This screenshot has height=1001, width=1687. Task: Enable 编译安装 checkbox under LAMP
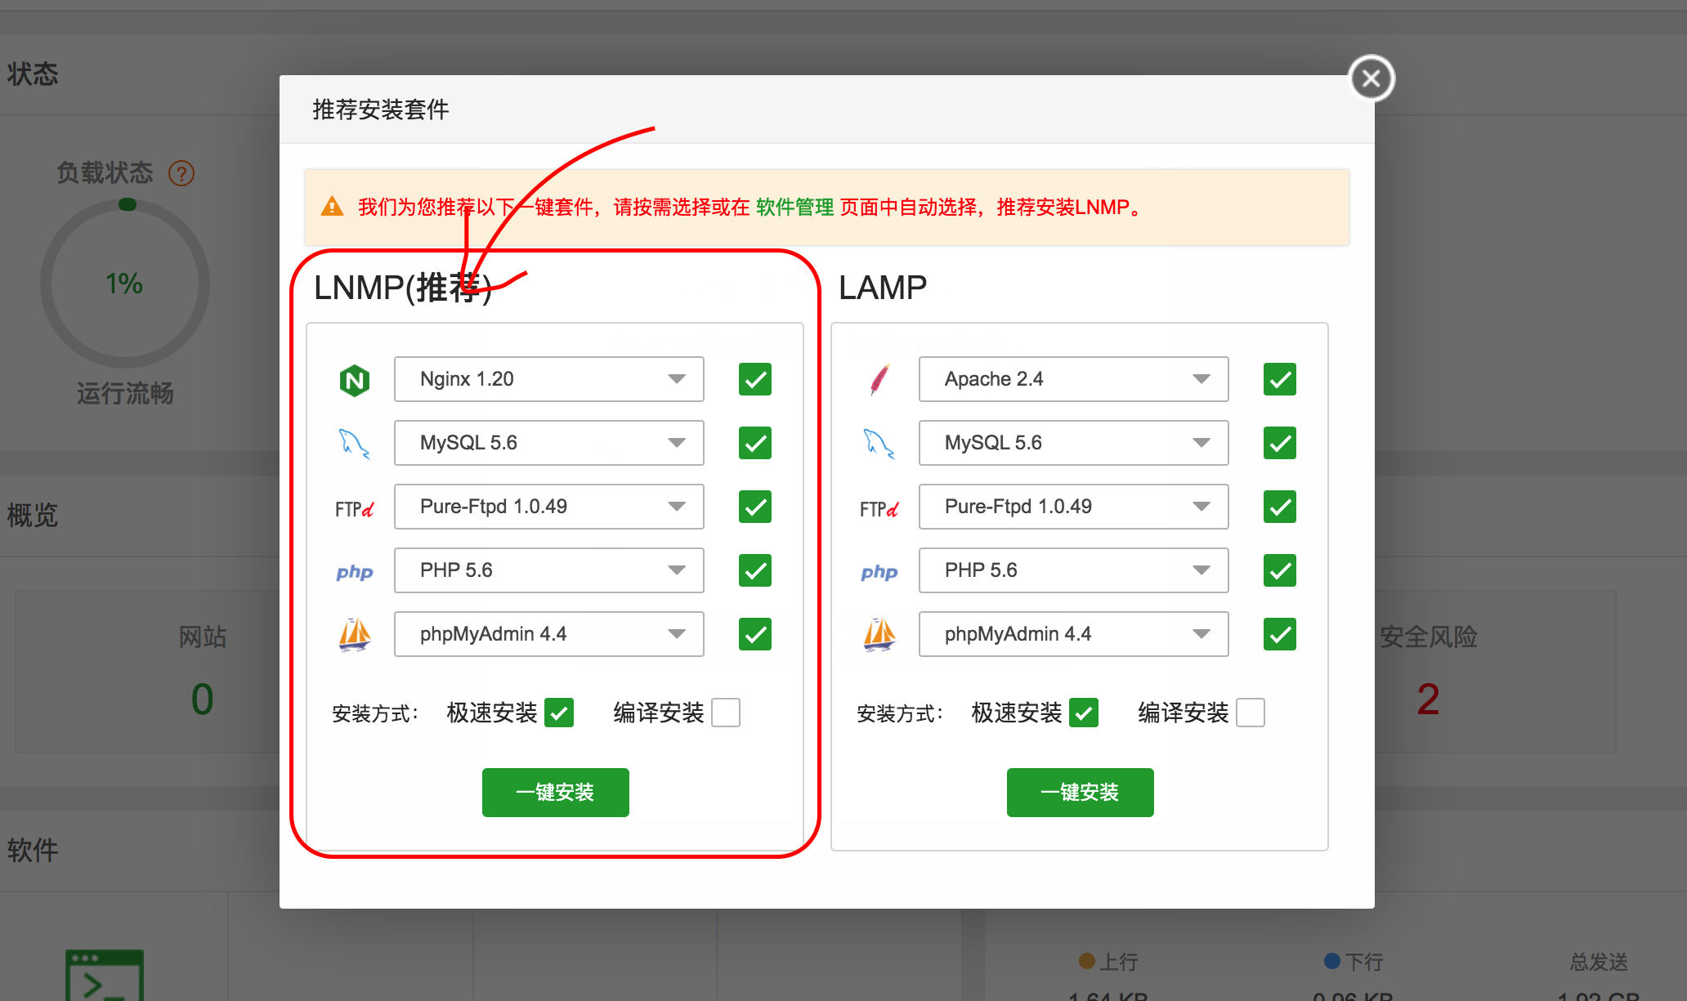(1251, 713)
